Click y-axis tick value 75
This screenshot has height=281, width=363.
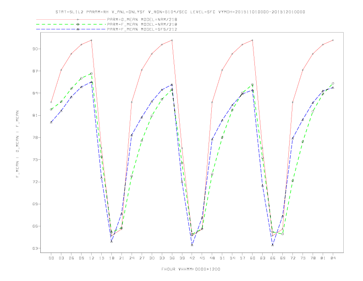pyautogui.click(x=35, y=160)
